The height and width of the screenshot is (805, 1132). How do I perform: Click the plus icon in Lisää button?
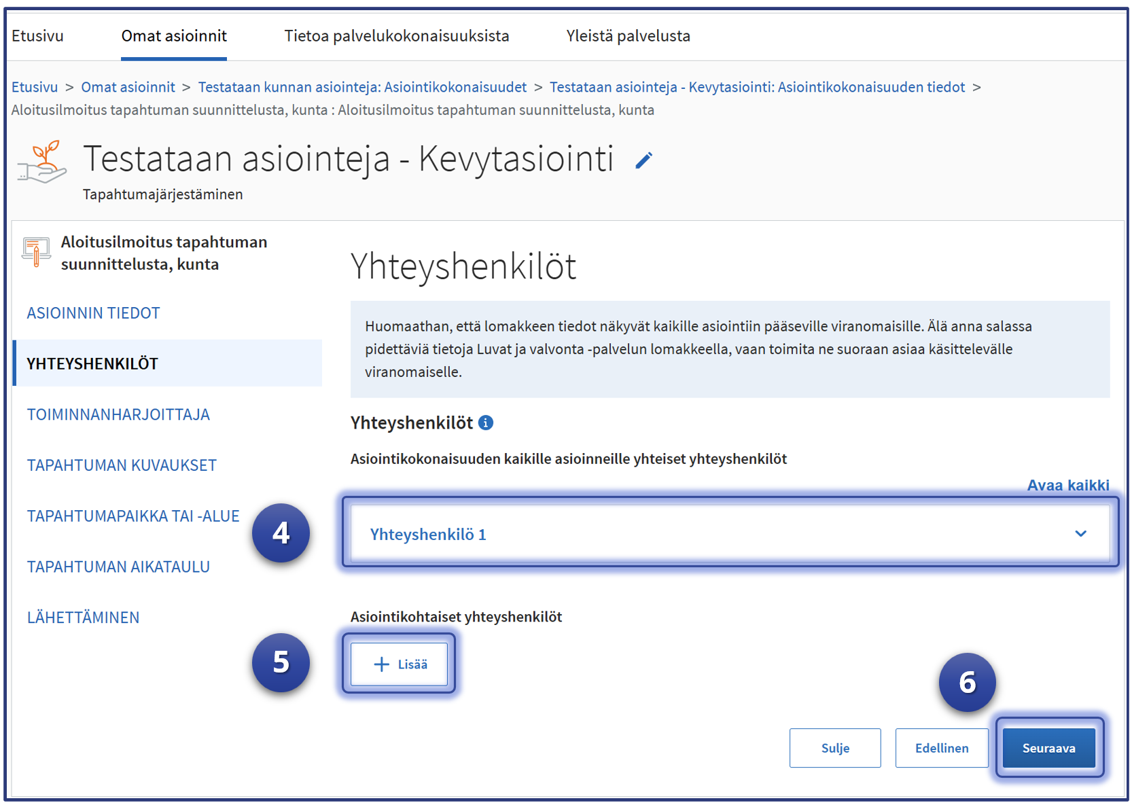(x=382, y=664)
